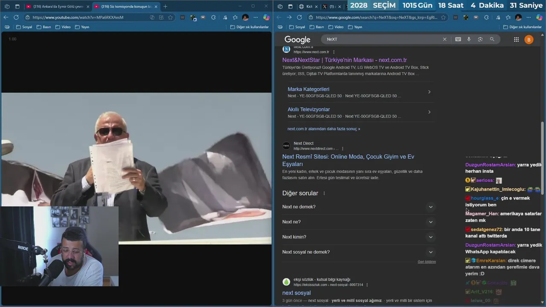The width and height of the screenshot is (546, 307).
Task: Click Geri bildirim feedback link
Action: pyautogui.click(x=427, y=262)
